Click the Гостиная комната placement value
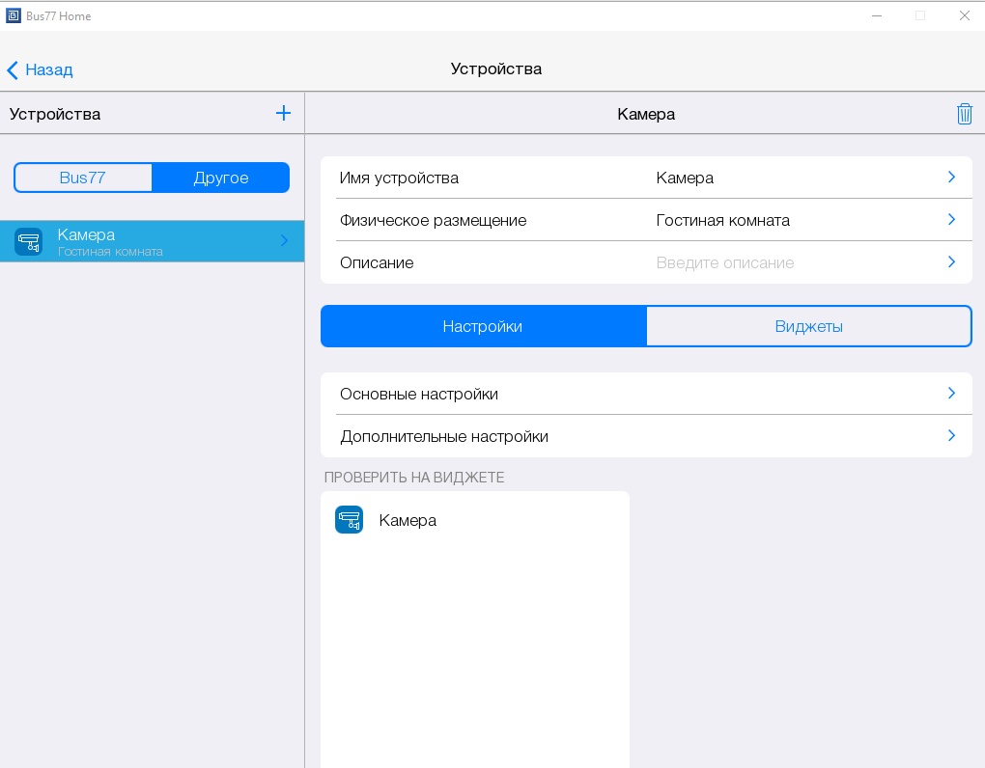The width and height of the screenshot is (985, 768). [722, 220]
